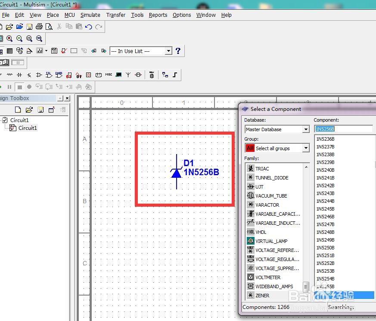Place TTL component icon
The width and height of the screenshot is (376, 321).
[x=49, y=75]
